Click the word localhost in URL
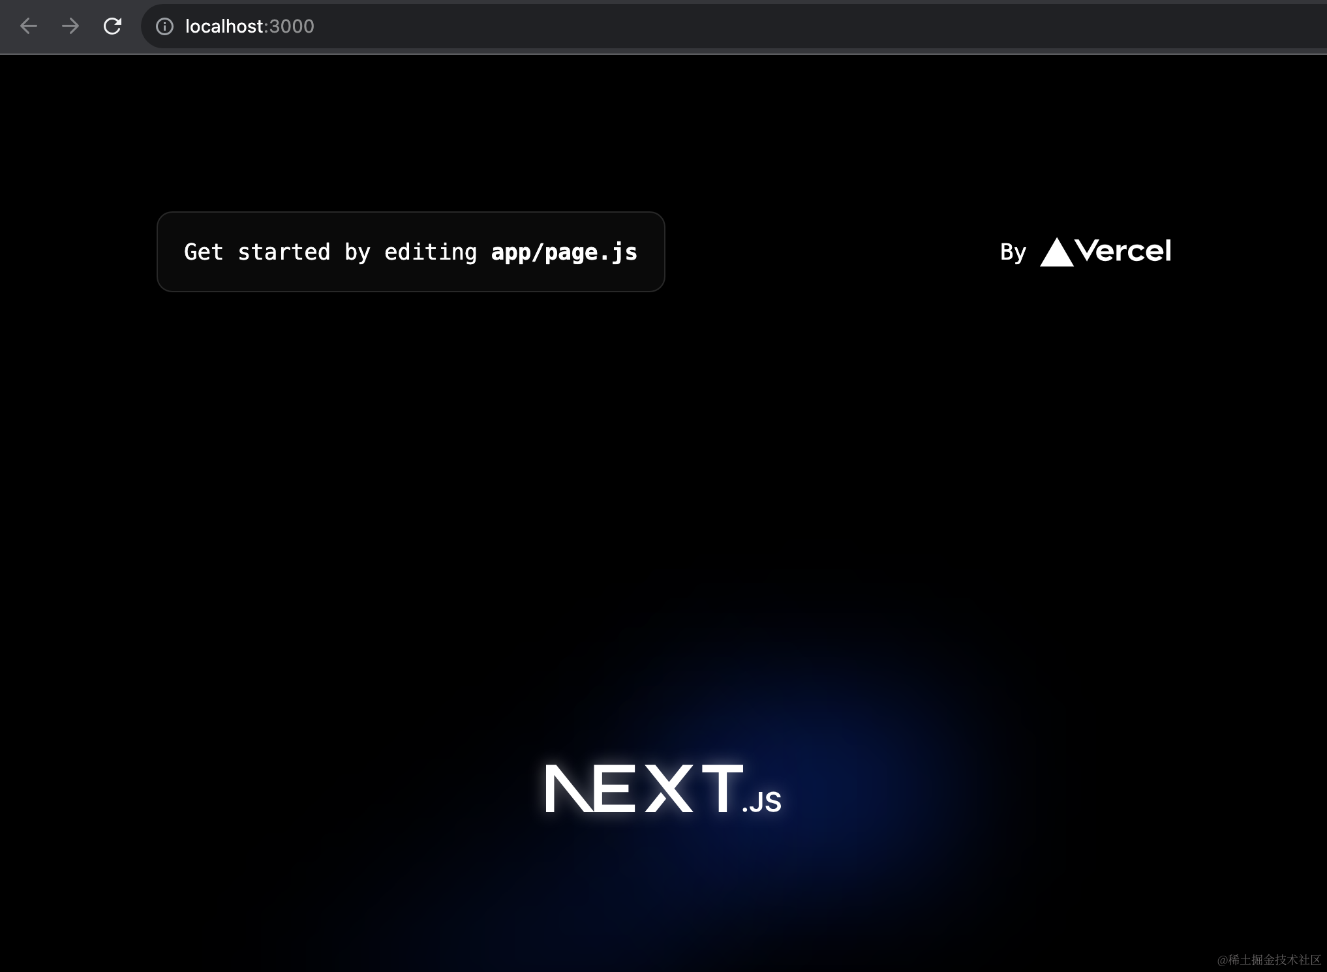The height and width of the screenshot is (972, 1327). click(x=224, y=26)
